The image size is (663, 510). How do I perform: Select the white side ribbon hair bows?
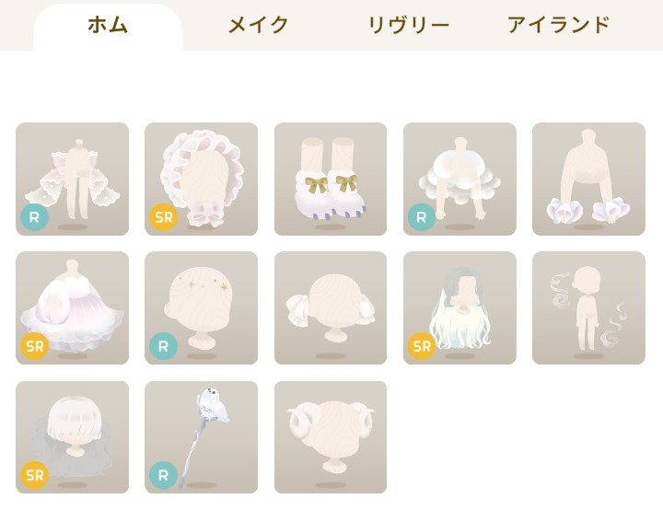coord(331,307)
